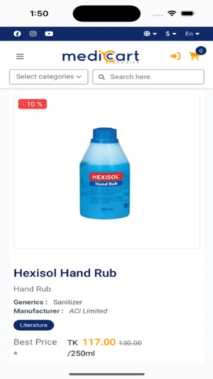Tap the cart item count badge
This screenshot has width=213, height=379.
201,51
